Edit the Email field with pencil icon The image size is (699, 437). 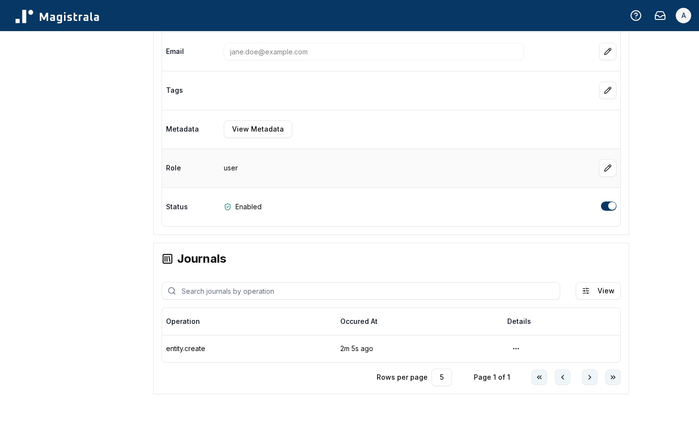608,51
